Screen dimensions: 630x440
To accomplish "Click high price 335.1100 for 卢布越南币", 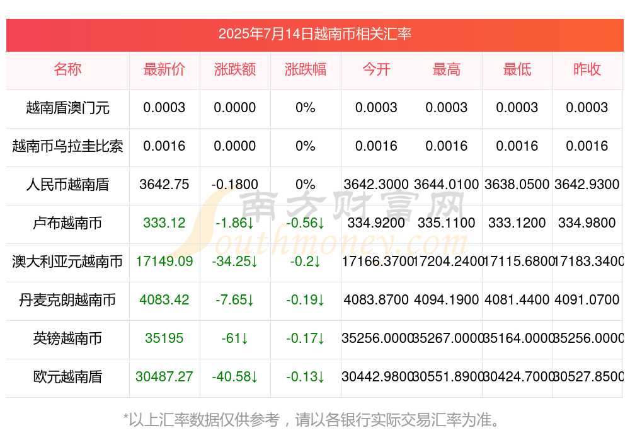I will [x=447, y=223].
